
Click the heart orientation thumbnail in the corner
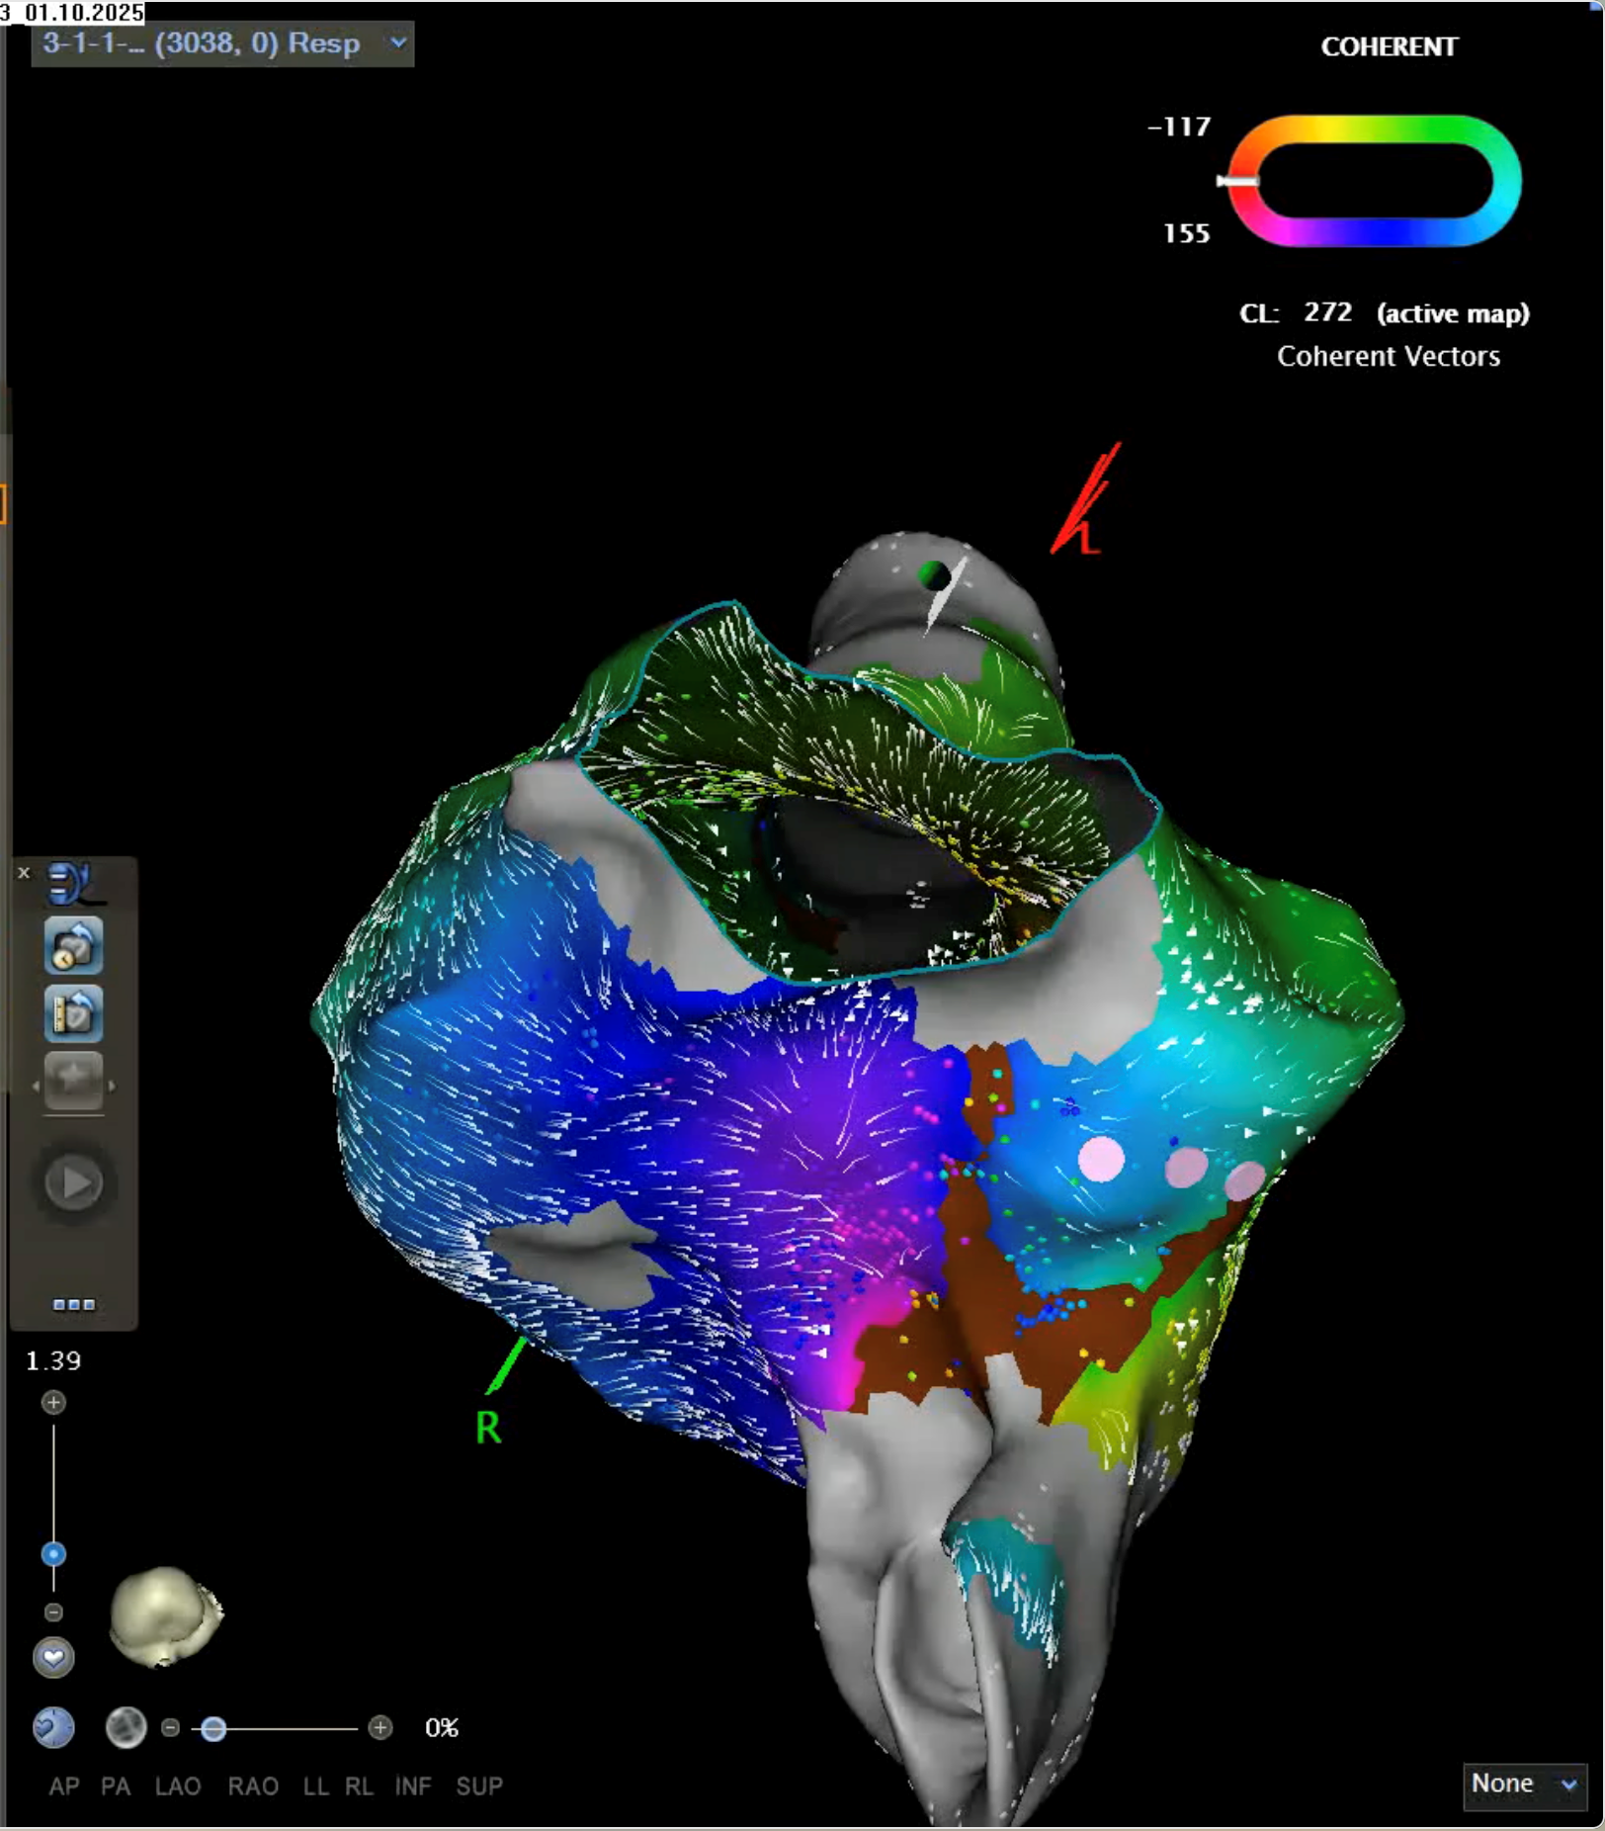tap(163, 1620)
